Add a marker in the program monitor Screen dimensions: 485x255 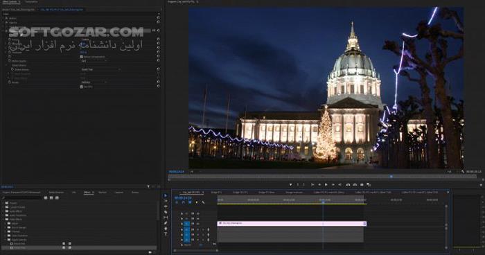pos(290,185)
